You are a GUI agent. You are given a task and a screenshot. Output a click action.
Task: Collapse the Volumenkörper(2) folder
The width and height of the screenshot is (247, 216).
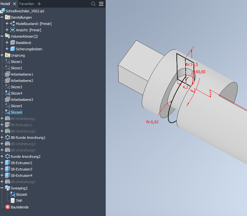click(x=2, y=36)
